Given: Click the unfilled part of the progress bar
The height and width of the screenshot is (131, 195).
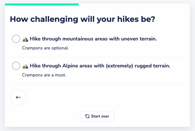Looking at the screenshot, I should tap(134, 4).
